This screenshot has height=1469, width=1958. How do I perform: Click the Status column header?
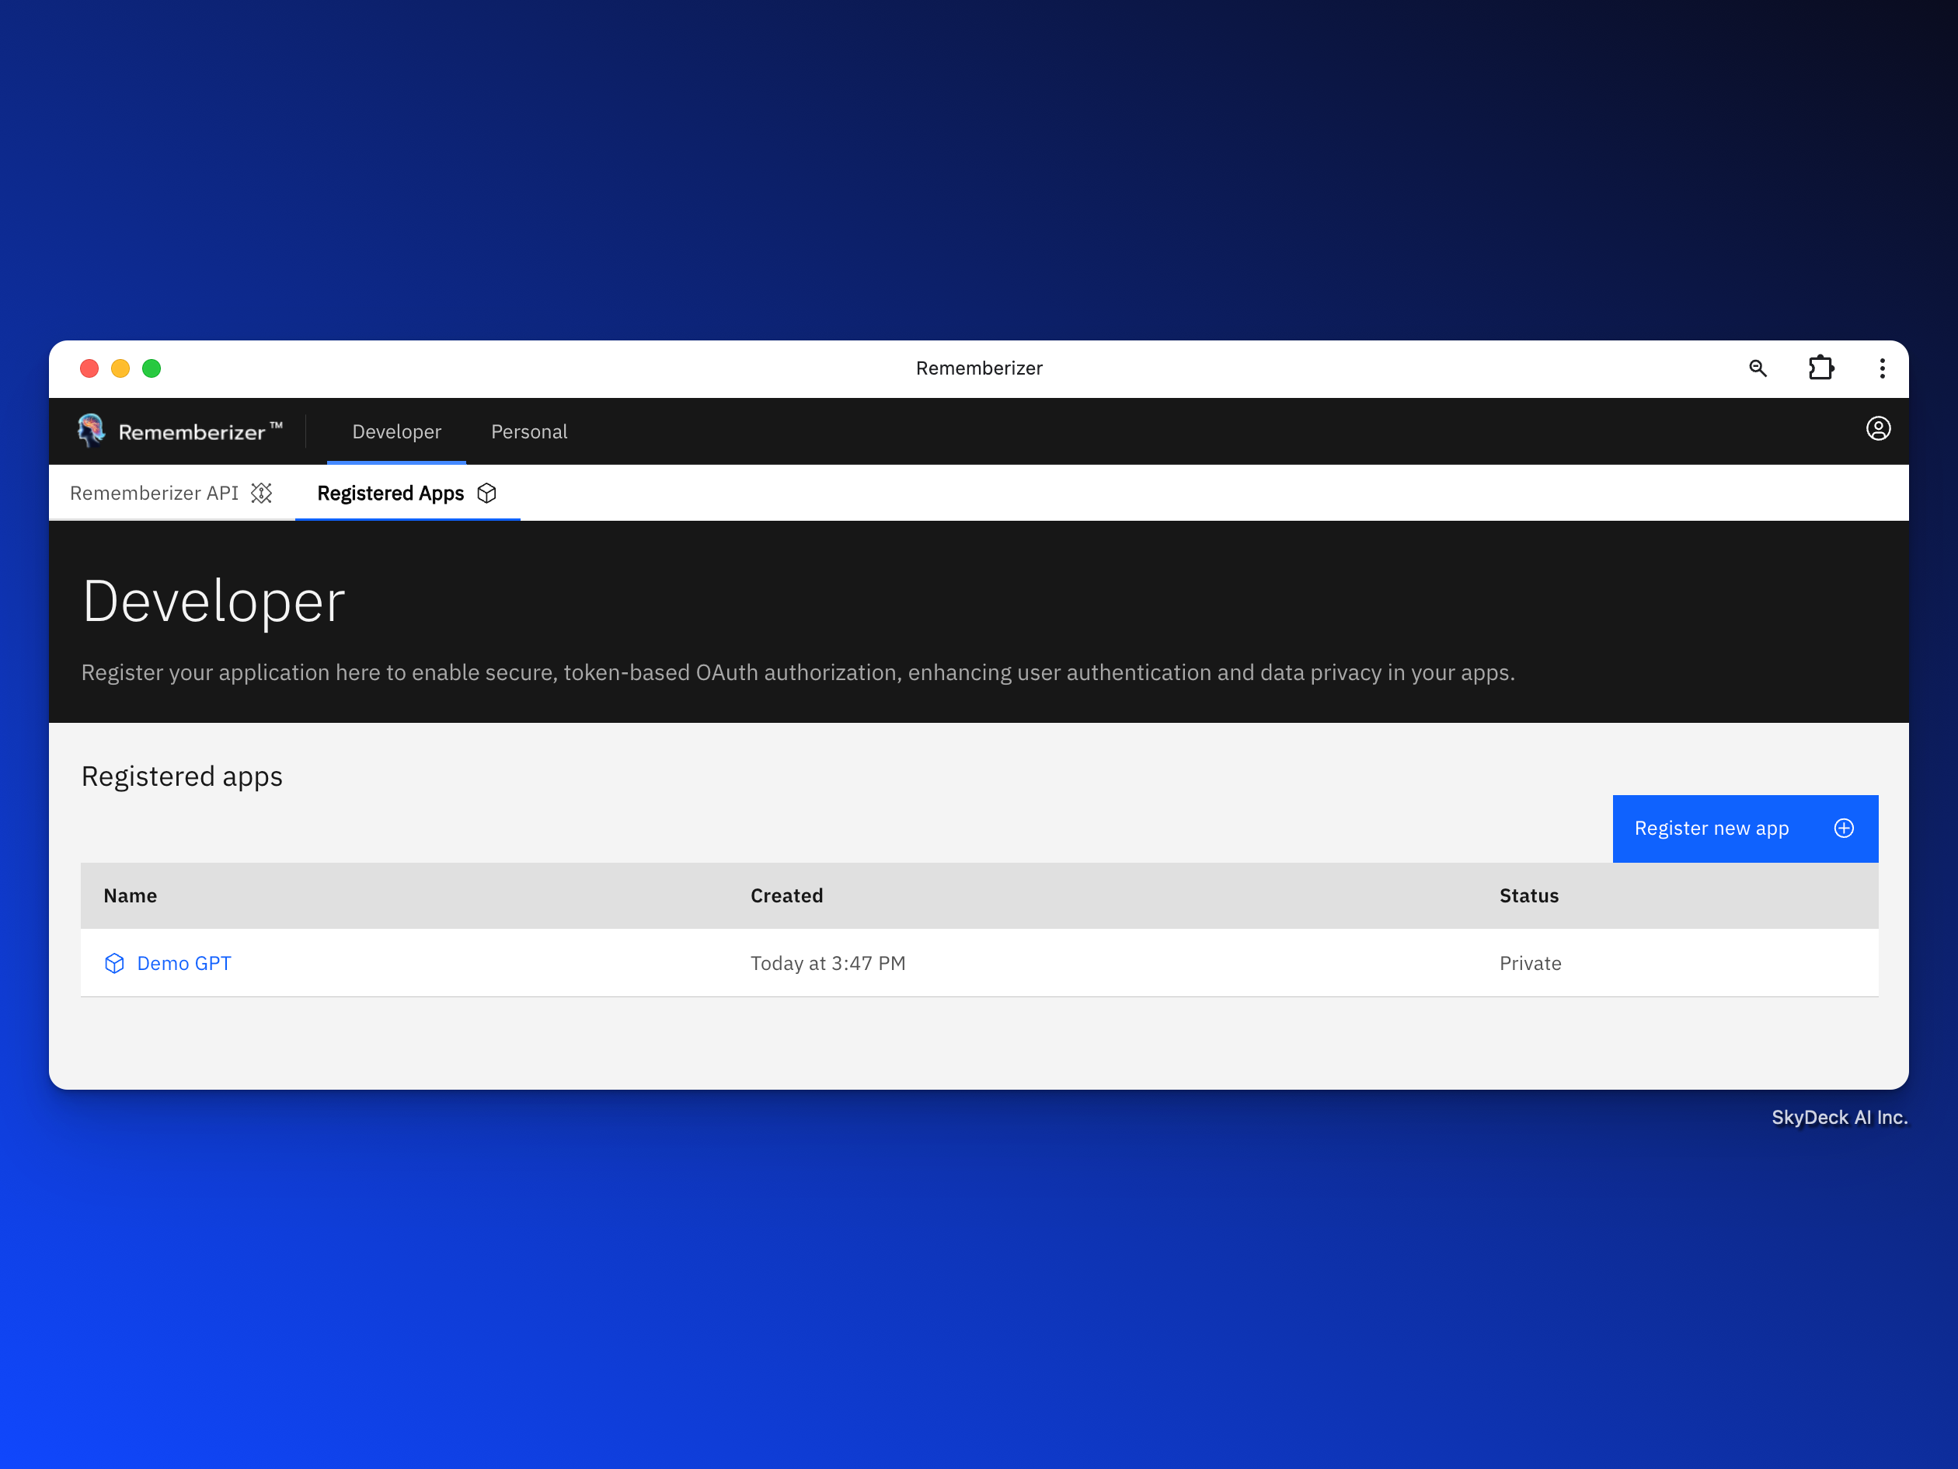(1528, 895)
